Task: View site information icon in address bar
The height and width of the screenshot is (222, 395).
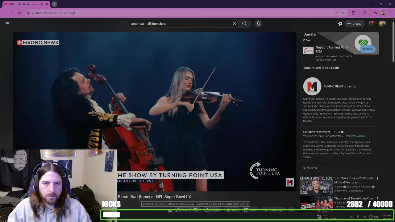Action: coord(28,13)
